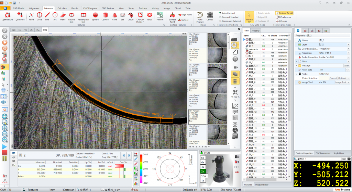Click the green play arrow in left sidebar
This screenshot has height=192, width=352.
click(4, 146)
